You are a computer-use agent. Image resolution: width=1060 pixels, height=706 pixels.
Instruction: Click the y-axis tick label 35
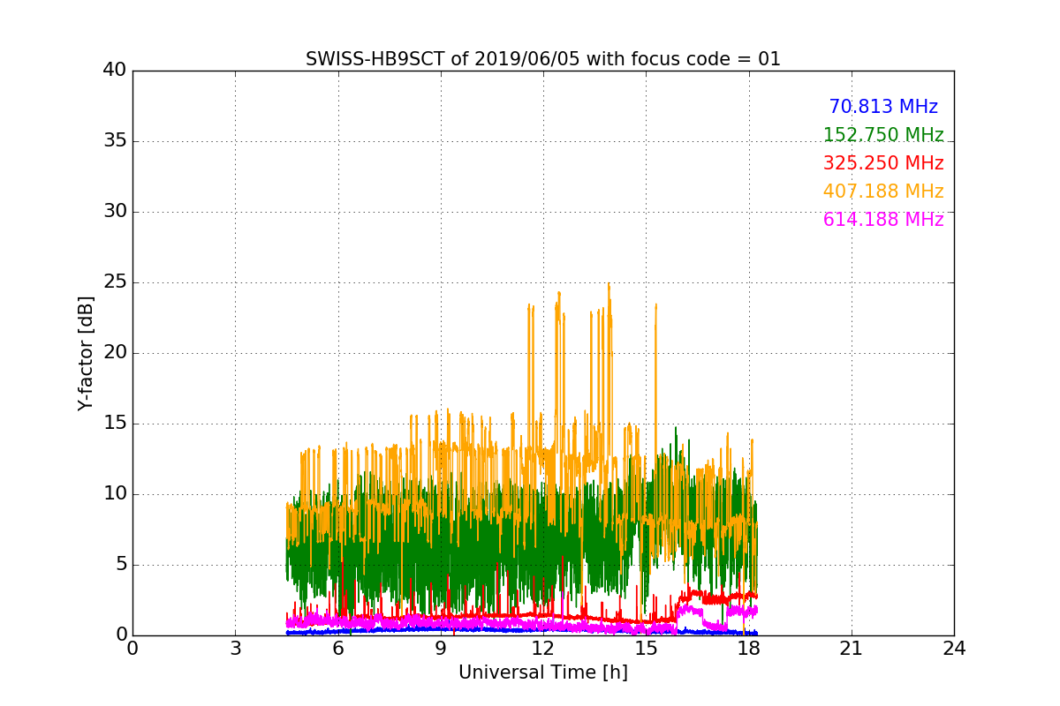pos(115,141)
